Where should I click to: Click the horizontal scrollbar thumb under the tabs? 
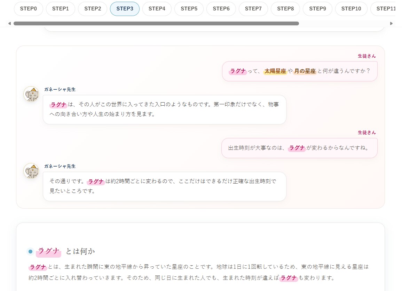[156, 24]
